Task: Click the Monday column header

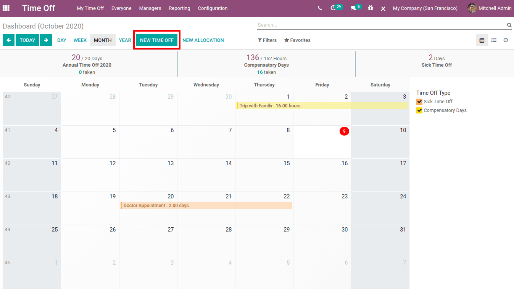Action: pos(90,85)
